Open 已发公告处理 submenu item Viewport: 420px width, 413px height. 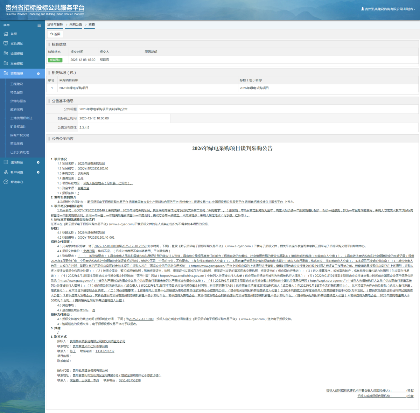coord(20,152)
